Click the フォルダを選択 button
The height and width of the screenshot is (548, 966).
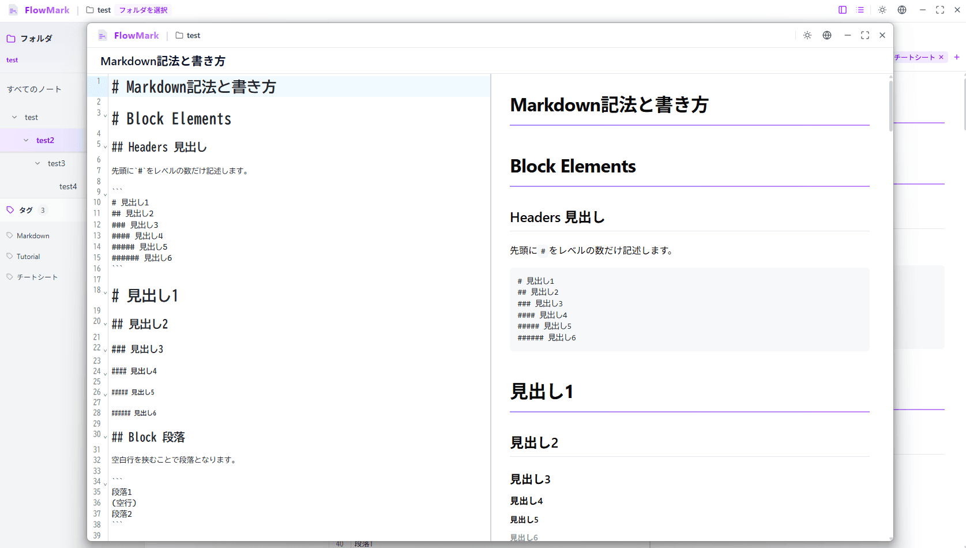[143, 10]
